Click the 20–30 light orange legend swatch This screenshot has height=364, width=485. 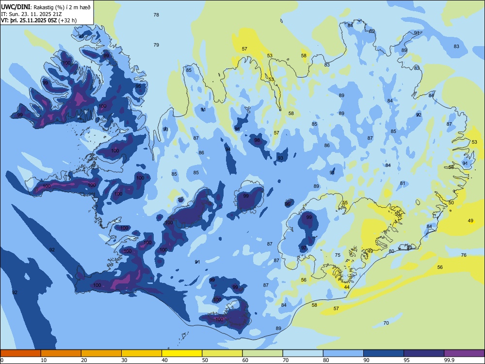tap(101, 353)
